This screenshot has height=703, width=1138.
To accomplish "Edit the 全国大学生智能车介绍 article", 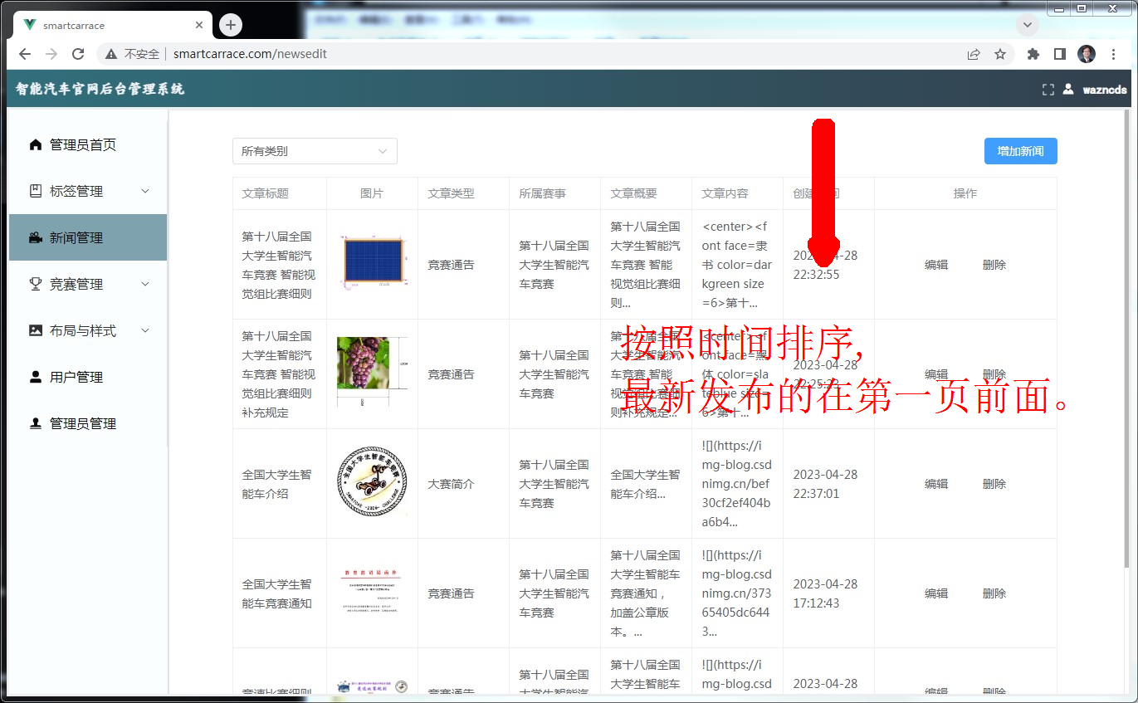I will (x=936, y=484).
